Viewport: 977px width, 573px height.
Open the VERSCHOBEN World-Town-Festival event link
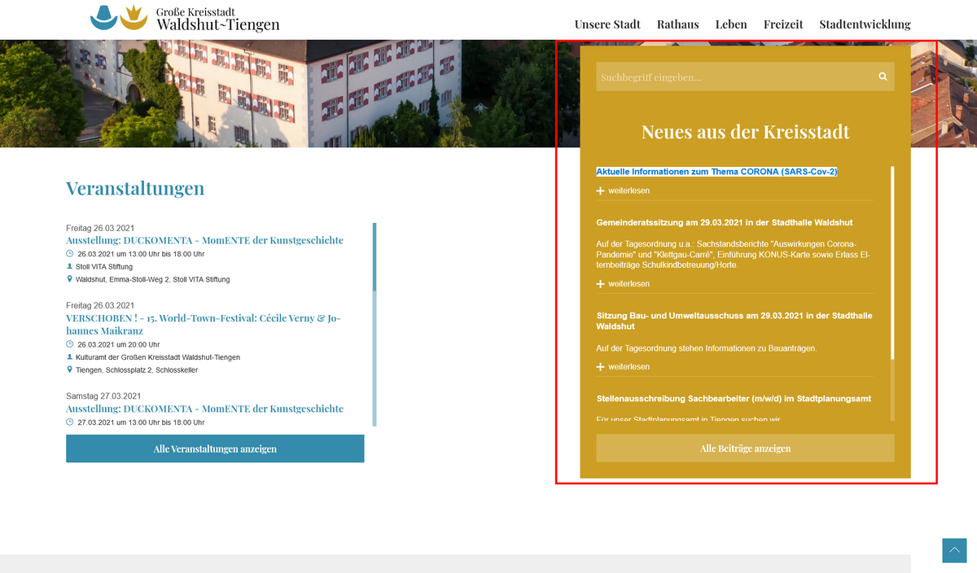[204, 324]
